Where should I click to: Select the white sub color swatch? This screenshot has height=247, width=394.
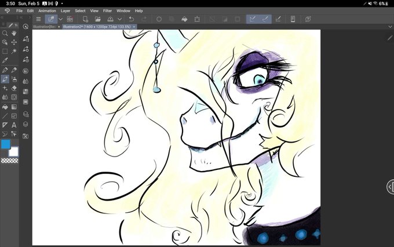point(13,152)
